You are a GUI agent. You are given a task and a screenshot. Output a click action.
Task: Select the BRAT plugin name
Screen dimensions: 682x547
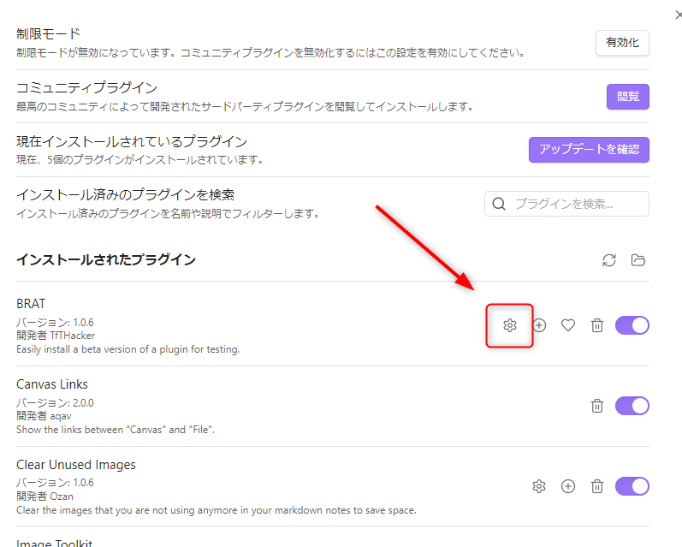click(x=31, y=304)
